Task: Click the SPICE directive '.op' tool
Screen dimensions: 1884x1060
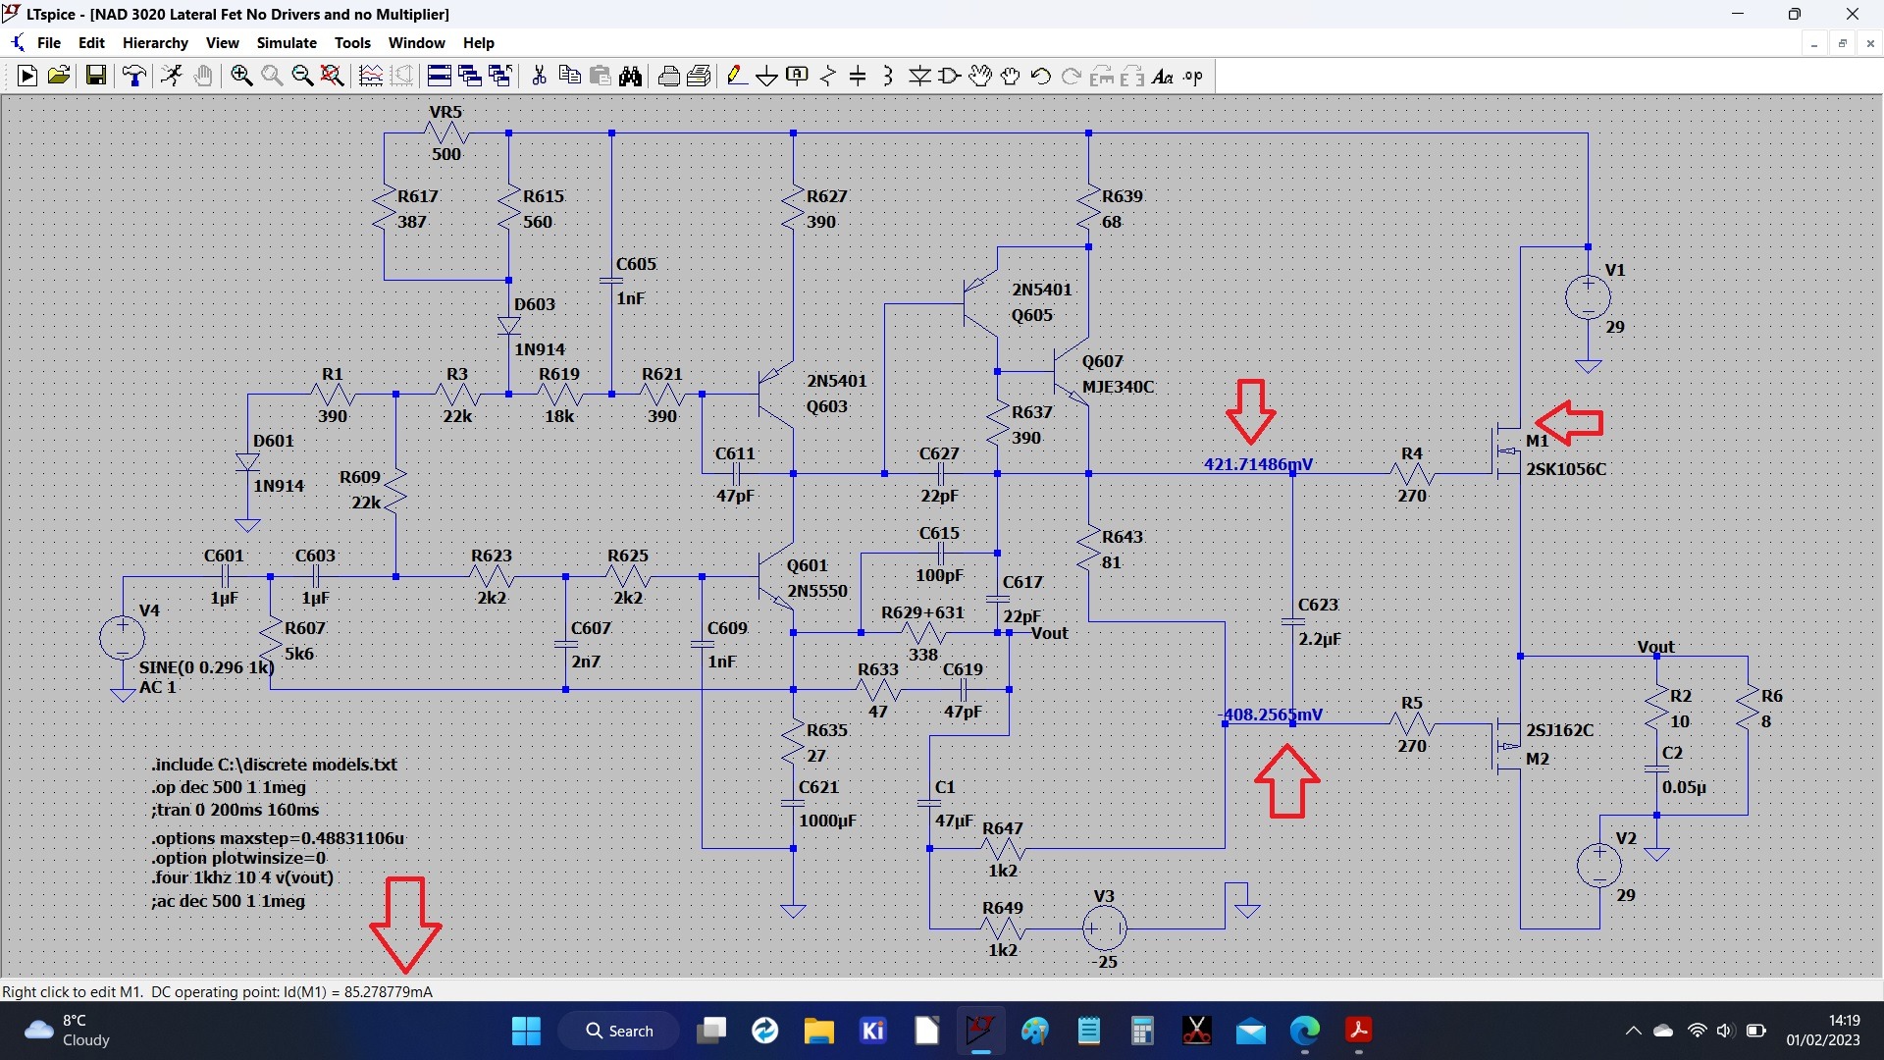Action: [x=1193, y=77]
